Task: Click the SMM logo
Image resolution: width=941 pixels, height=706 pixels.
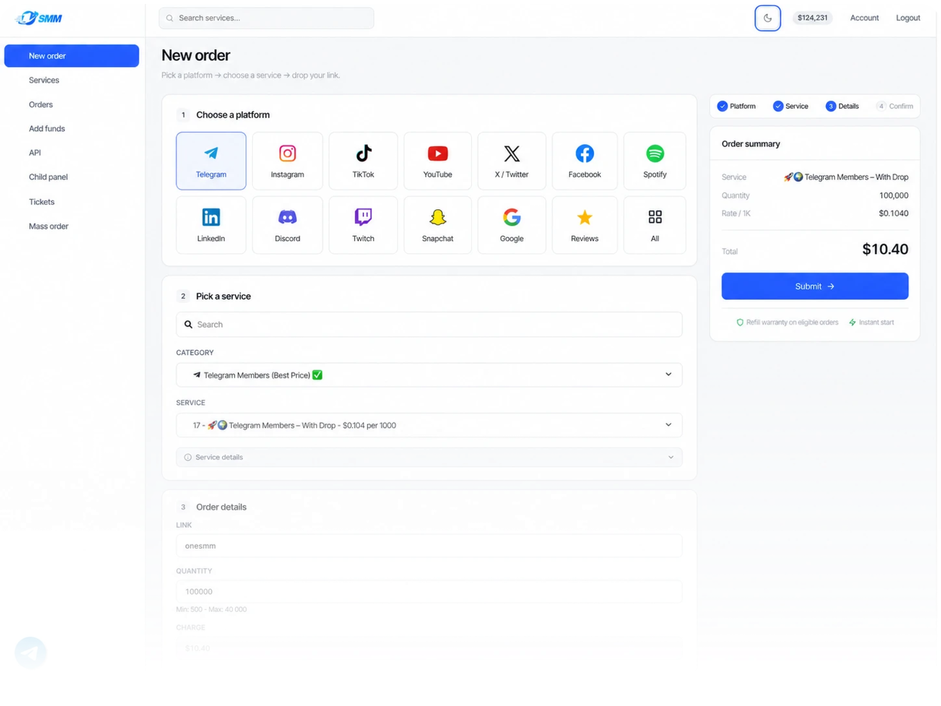Action: pos(38,18)
